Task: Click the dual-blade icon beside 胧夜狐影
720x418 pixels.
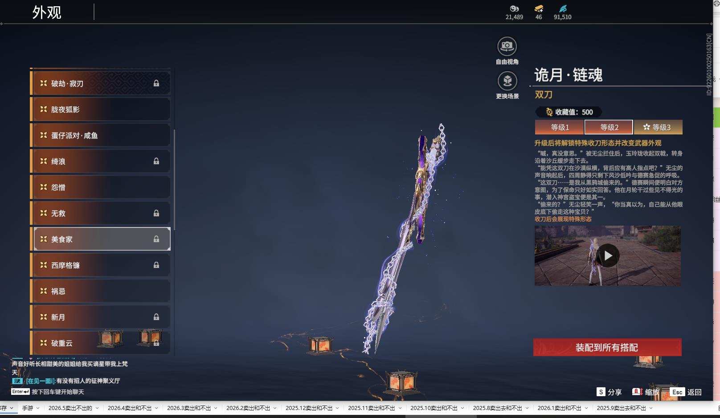Action: pyautogui.click(x=44, y=109)
